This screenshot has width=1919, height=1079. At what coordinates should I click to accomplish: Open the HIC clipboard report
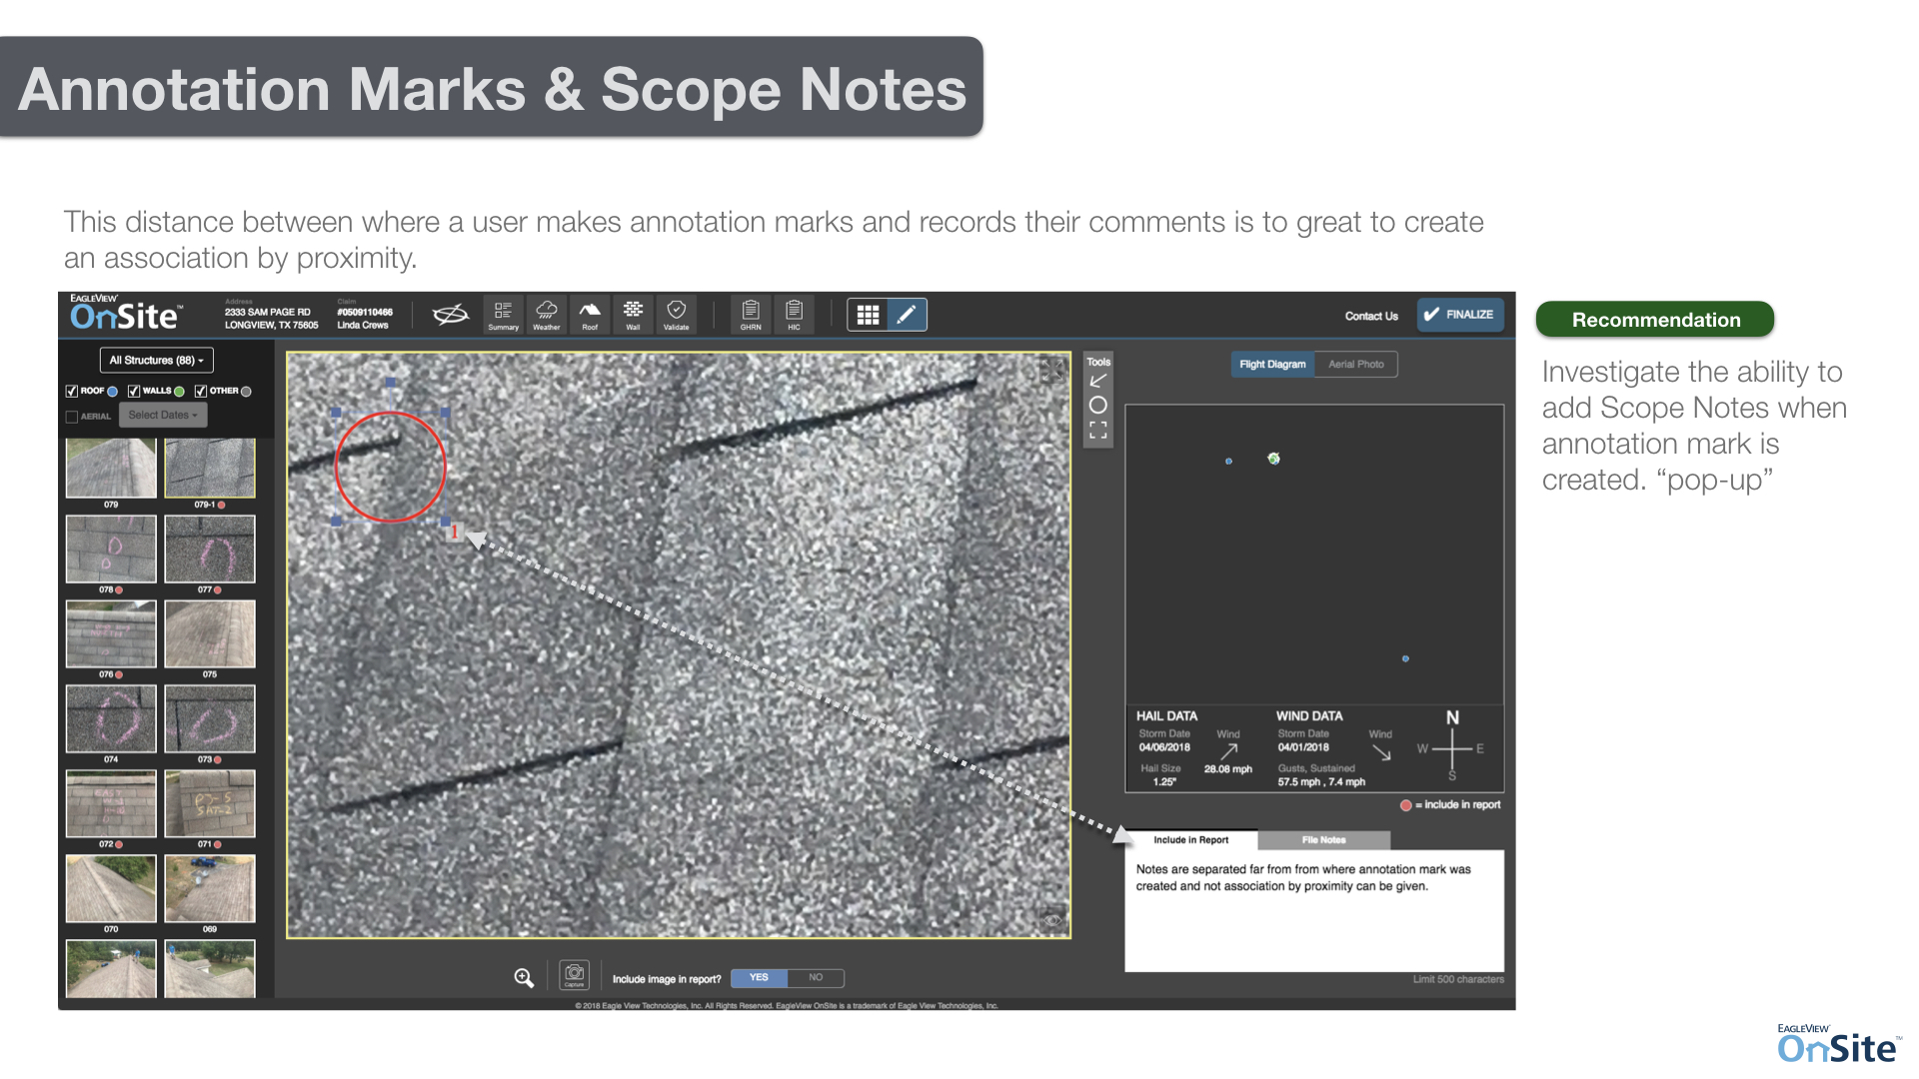(x=794, y=315)
